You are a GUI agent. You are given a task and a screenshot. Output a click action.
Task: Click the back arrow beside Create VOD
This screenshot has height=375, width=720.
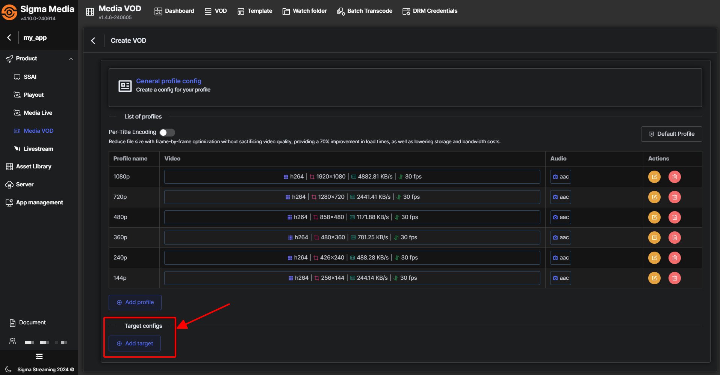click(x=93, y=40)
